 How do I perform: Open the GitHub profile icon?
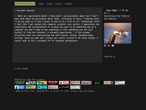(x=105, y=46)
